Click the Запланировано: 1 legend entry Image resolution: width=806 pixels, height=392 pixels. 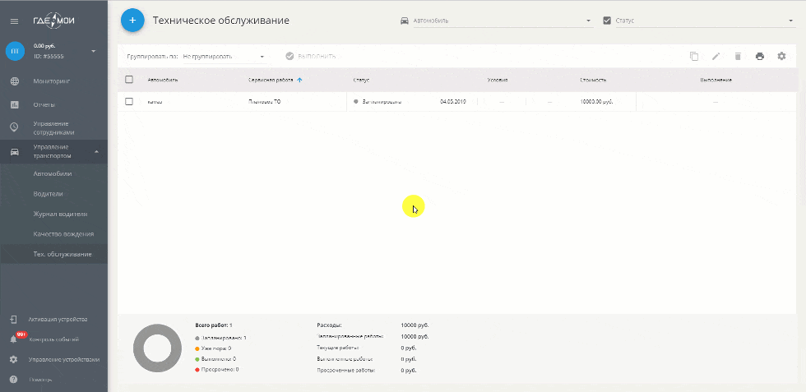[x=221, y=338]
